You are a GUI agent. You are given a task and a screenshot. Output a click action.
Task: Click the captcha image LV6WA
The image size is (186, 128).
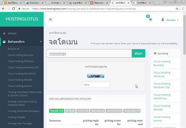click(x=96, y=76)
